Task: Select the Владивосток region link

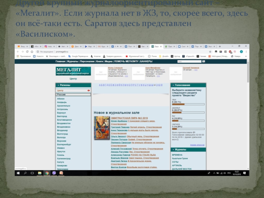Action: (64, 123)
